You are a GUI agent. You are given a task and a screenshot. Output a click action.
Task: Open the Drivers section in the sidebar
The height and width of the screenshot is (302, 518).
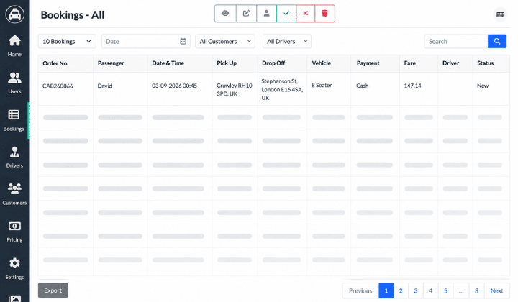point(14,157)
